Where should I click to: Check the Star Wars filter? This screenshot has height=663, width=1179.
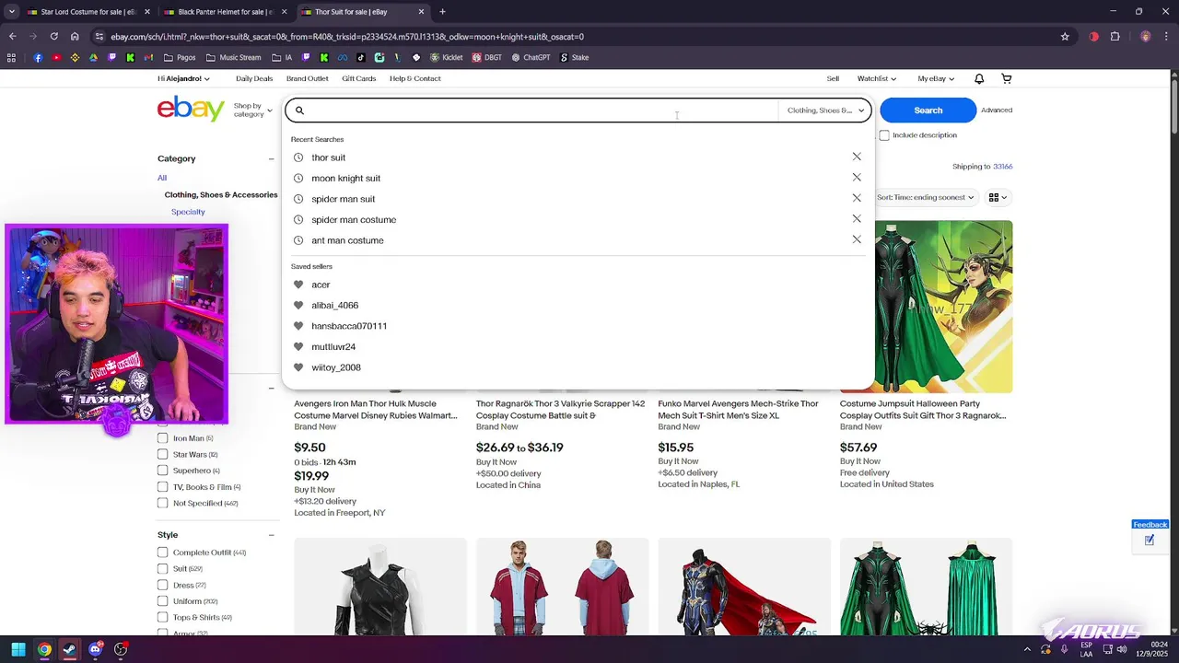click(163, 454)
